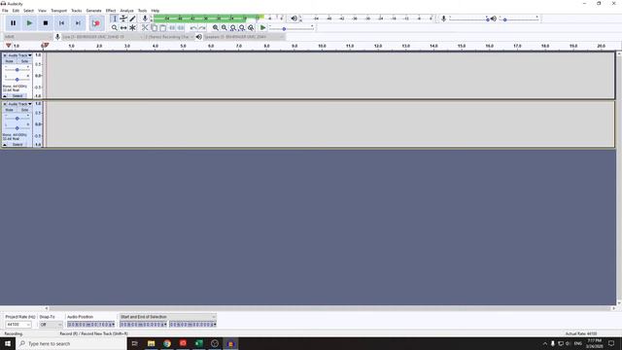622x350 pixels.
Task: Click the Silence audio icon
Action: (x=181, y=28)
